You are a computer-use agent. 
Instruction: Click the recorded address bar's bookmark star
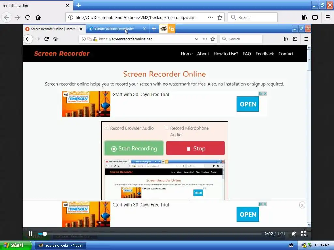click(x=213, y=39)
